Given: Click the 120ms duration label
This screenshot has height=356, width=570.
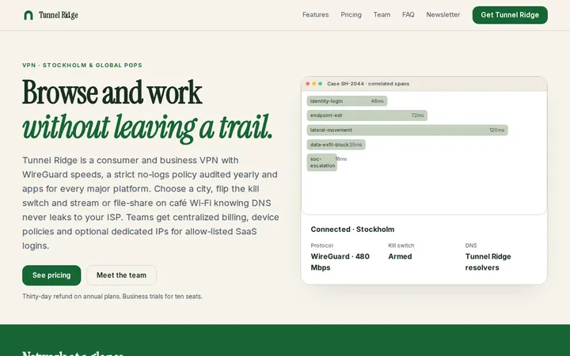Looking at the screenshot, I should (496, 130).
